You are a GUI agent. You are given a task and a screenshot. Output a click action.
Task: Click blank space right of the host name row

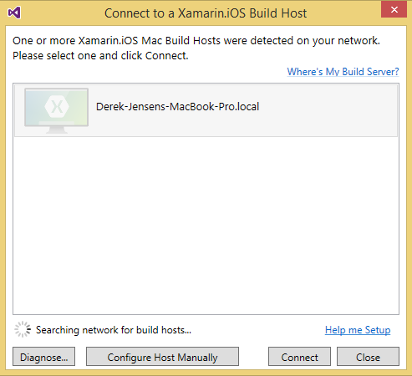(328, 110)
